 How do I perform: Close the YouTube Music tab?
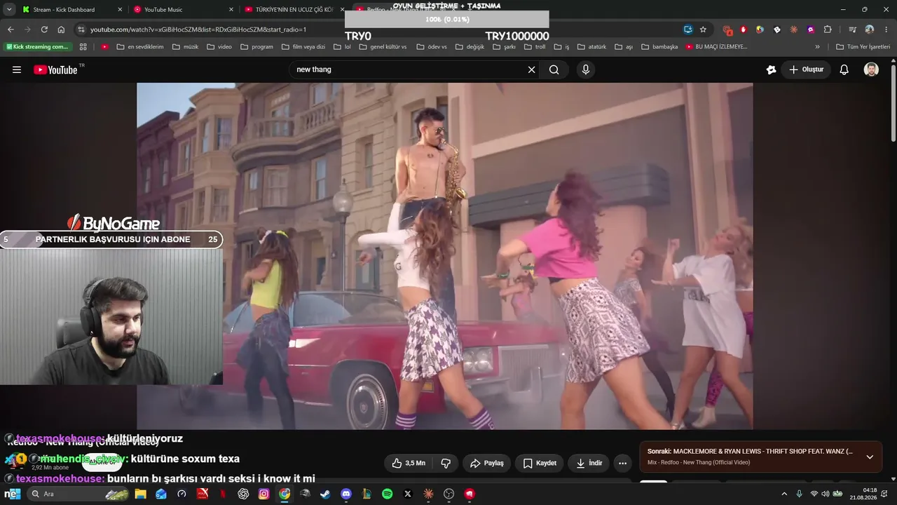point(231,10)
